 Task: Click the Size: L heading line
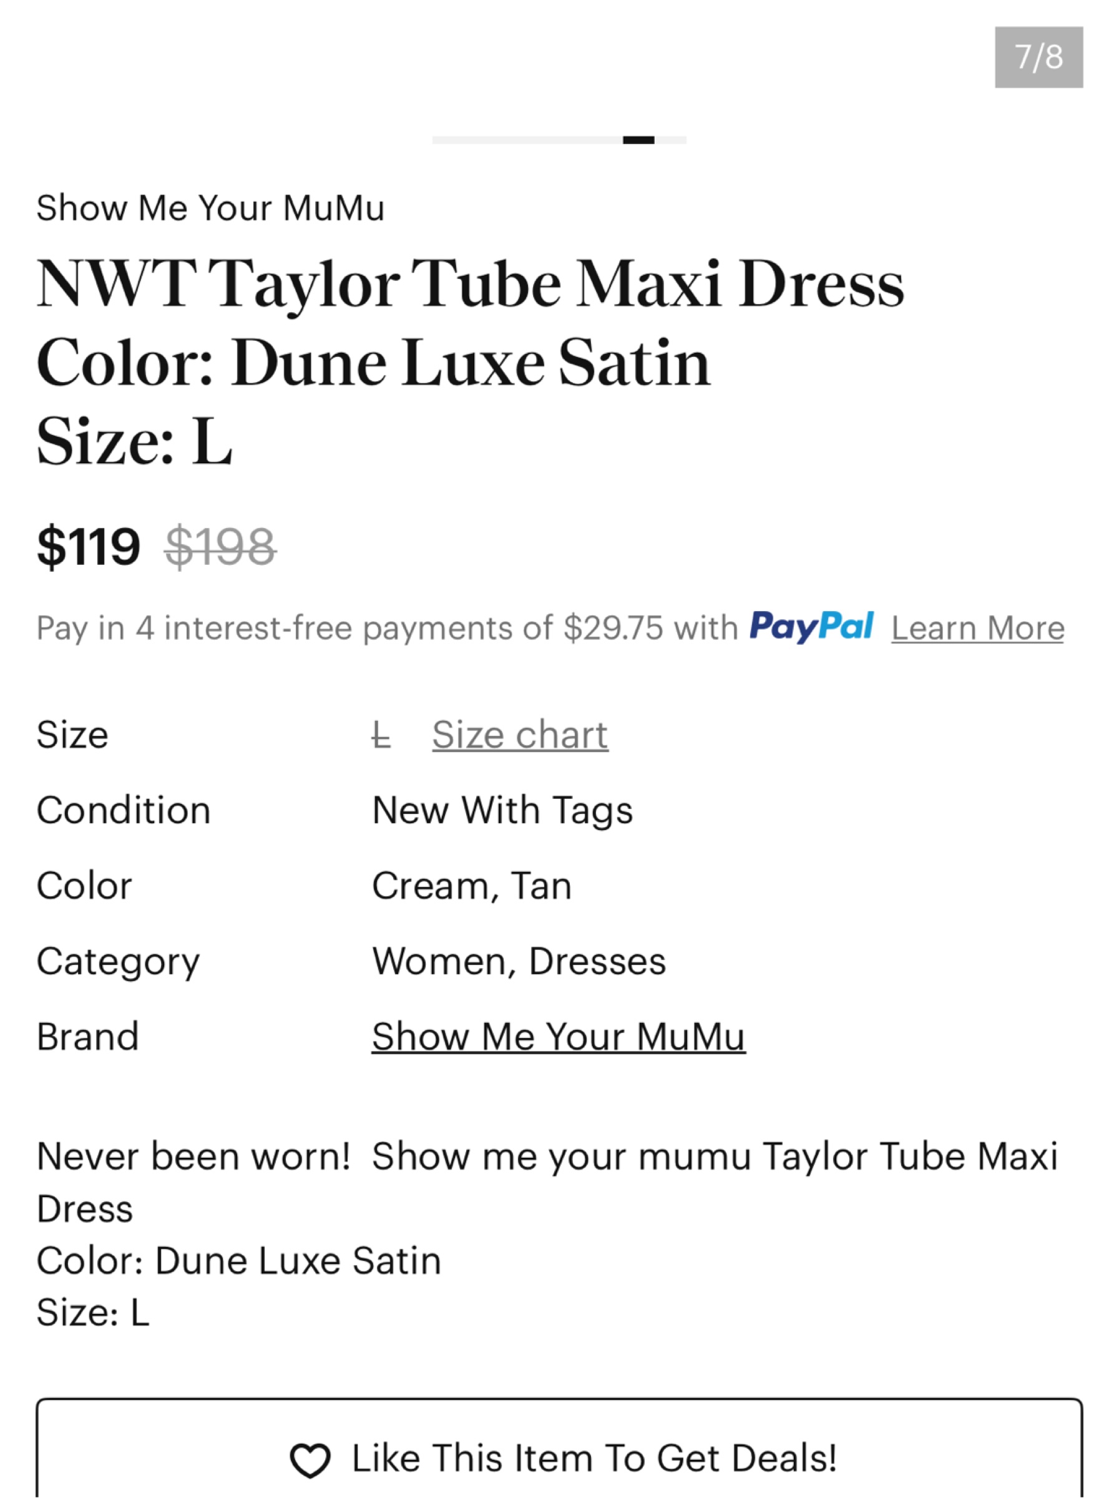click(135, 441)
